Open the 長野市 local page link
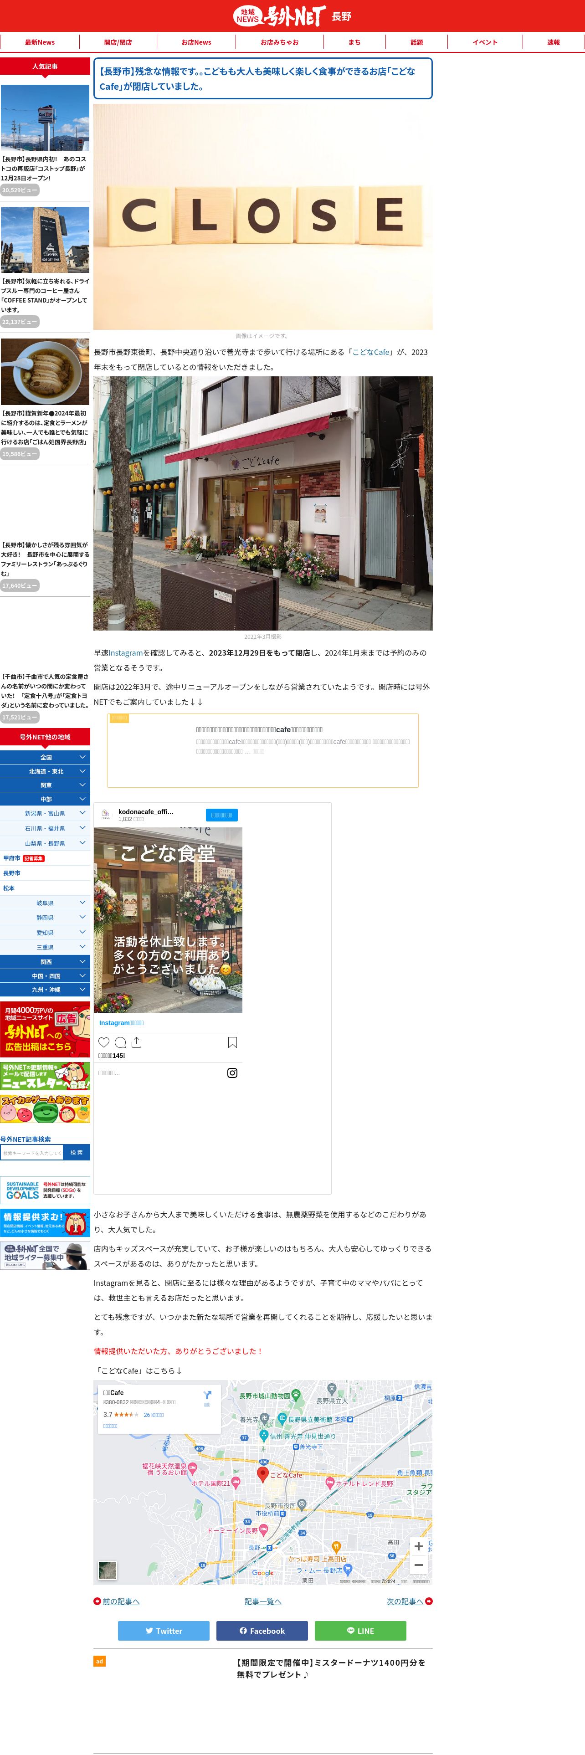This screenshot has width=585, height=1755. coord(11,873)
